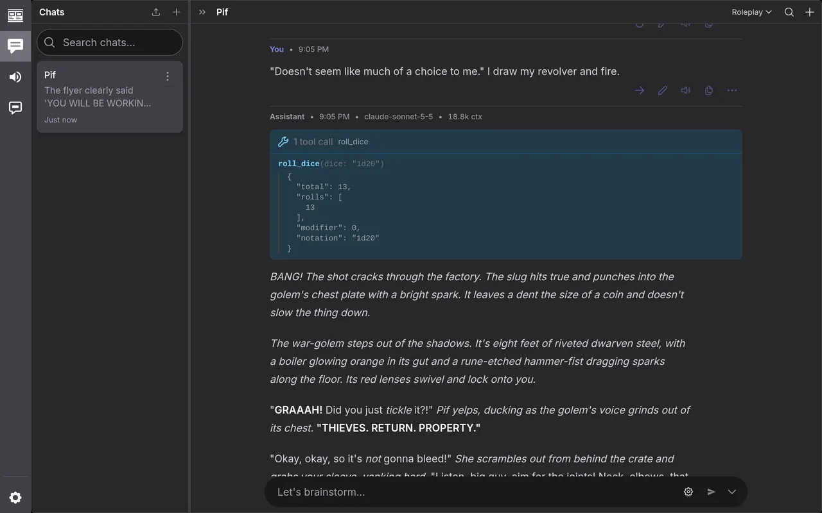Click the Assistant sender name

tap(287, 117)
